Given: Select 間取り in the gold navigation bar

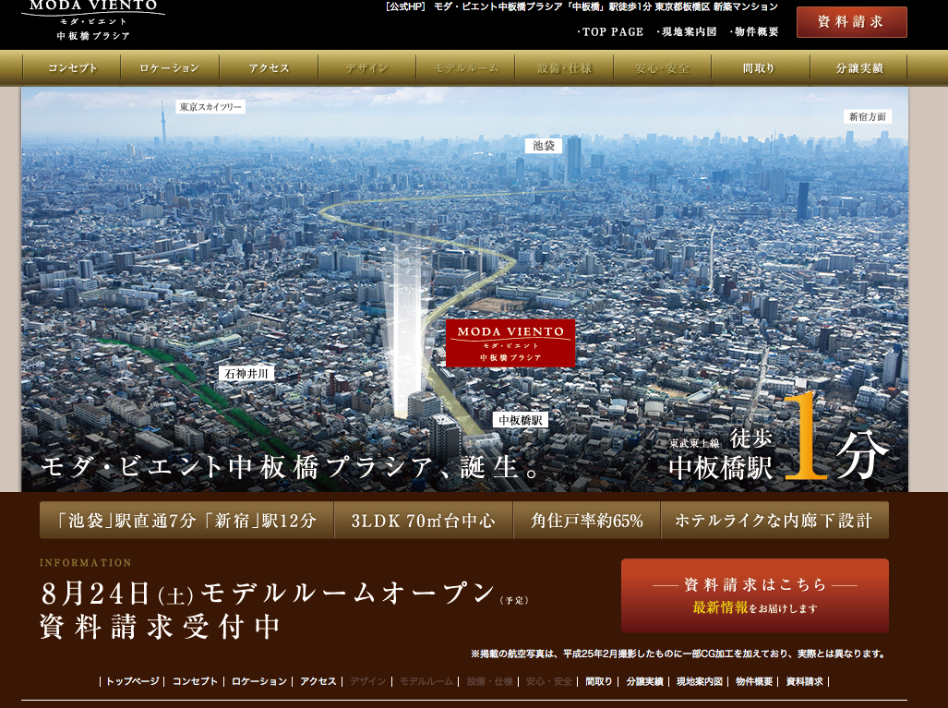Looking at the screenshot, I should 760,68.
